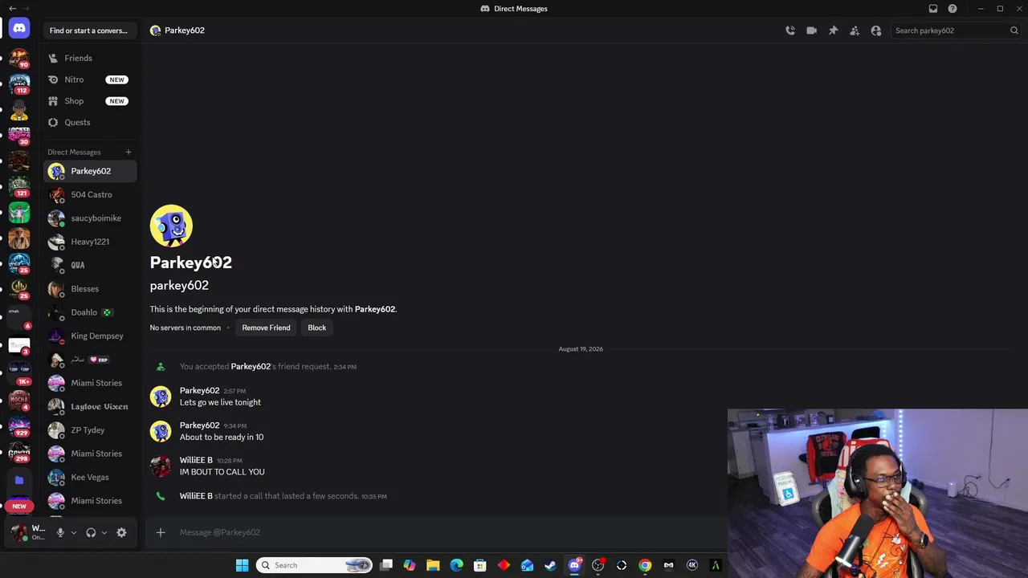
Task: Click the Windows taskbar Search box
Action: (315, 565)
